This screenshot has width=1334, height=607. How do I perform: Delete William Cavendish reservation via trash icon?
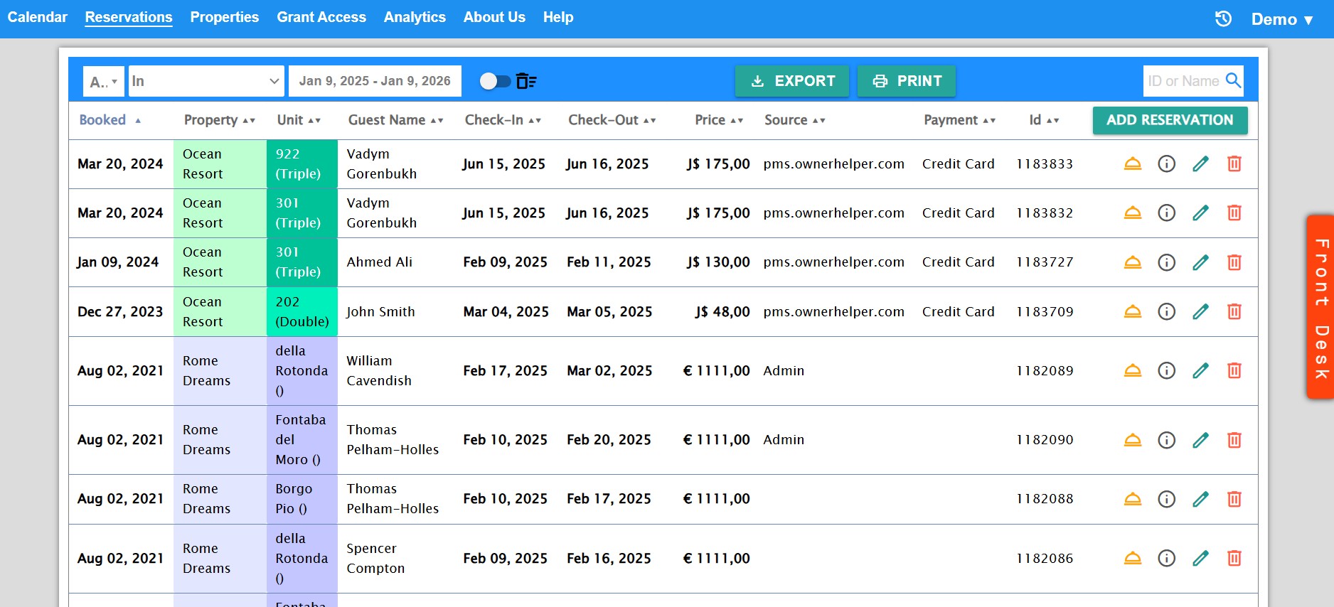[1234, 370]
